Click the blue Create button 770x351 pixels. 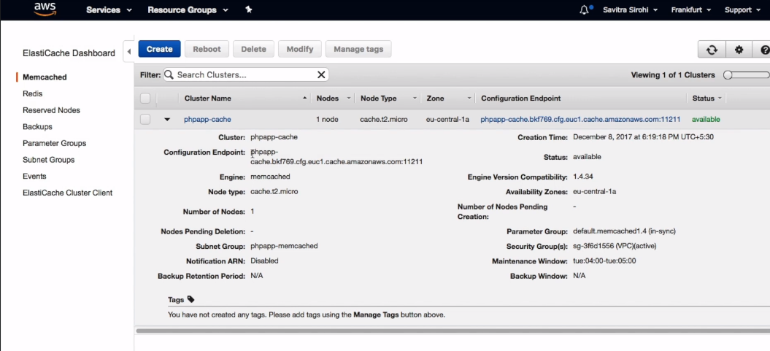pos(160,49)
